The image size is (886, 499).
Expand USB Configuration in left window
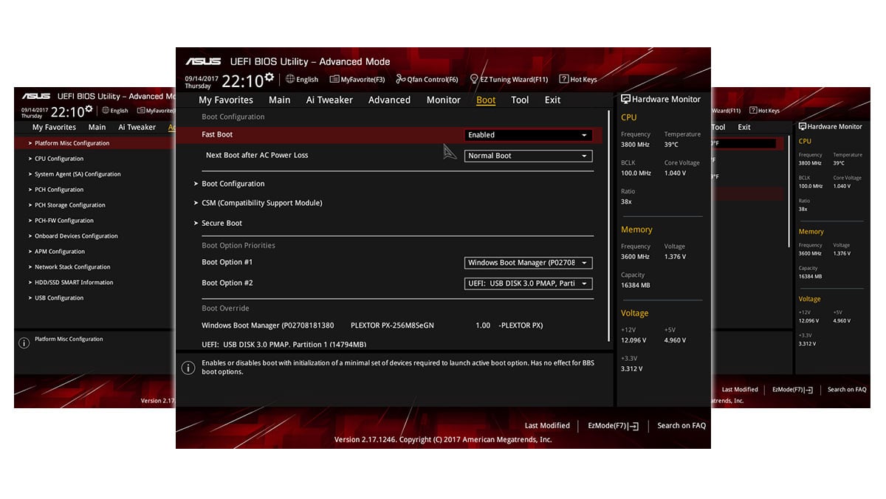point(59,298)
